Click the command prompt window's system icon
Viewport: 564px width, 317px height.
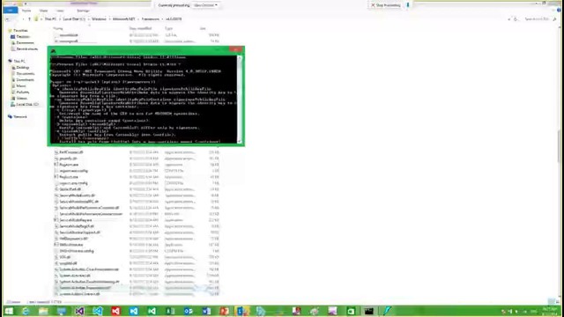(x=53, y=51)
